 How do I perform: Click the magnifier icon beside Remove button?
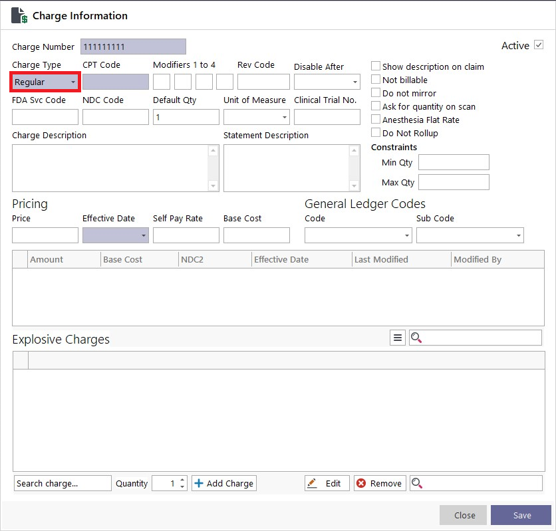click(x=416, y=483)
